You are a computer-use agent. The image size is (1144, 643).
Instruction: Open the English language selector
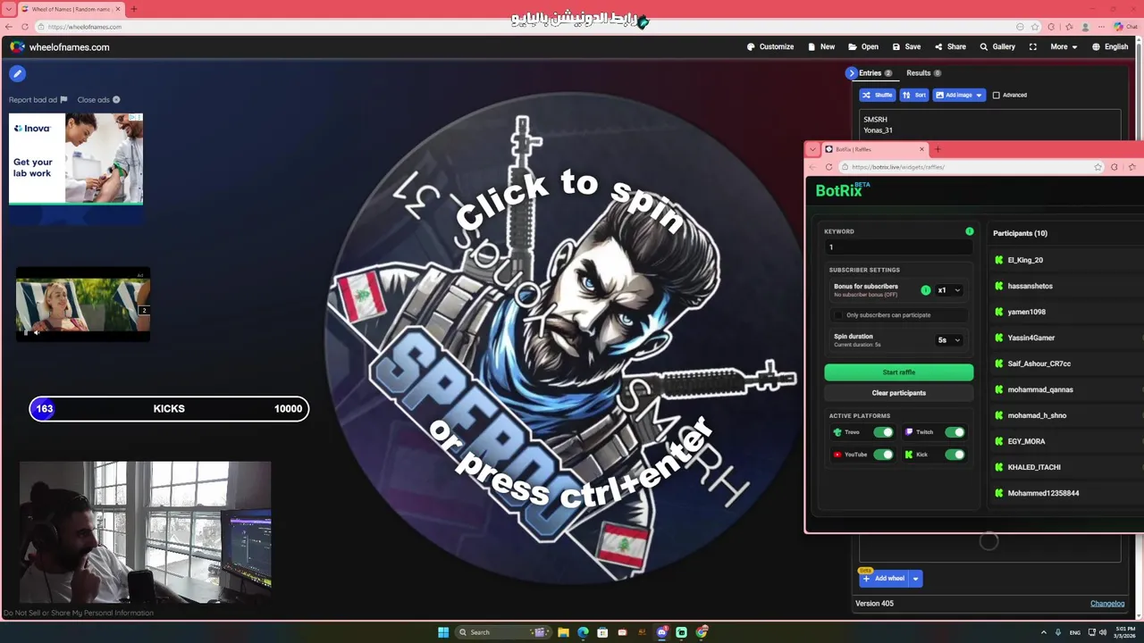tap(1110, 46)
